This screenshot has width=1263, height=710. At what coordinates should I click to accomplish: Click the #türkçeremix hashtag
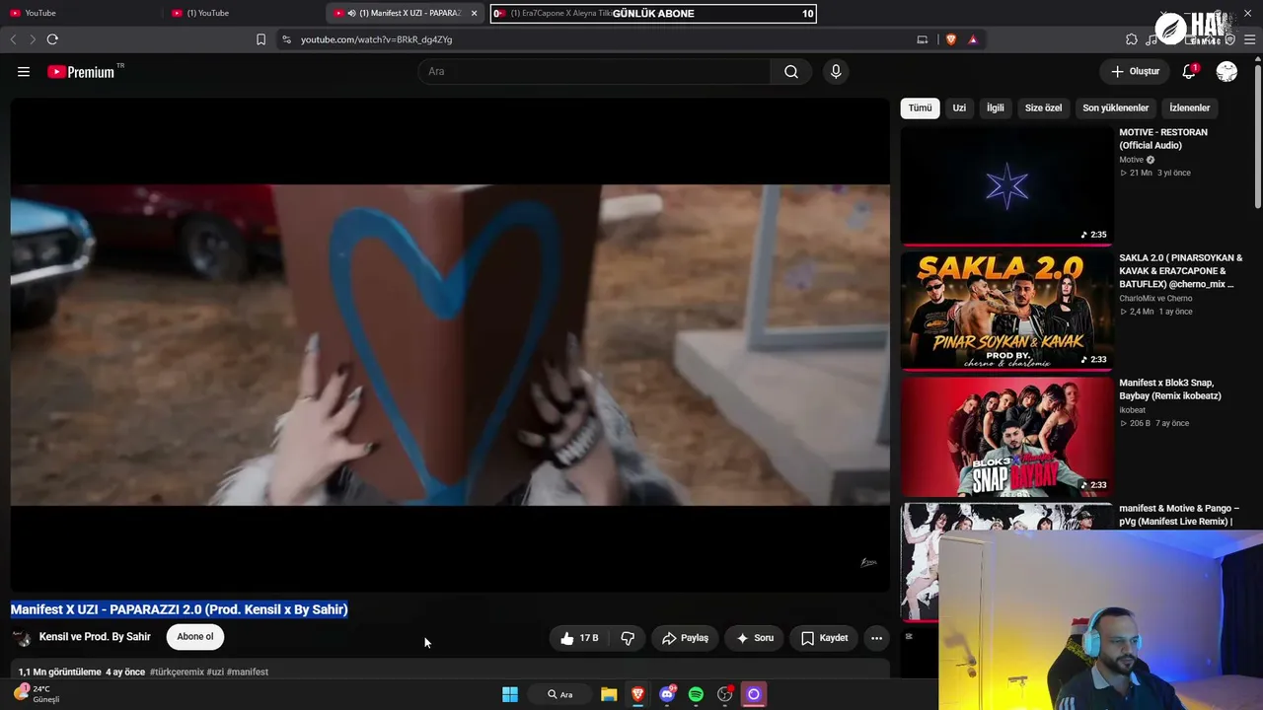tap(177, 672)
